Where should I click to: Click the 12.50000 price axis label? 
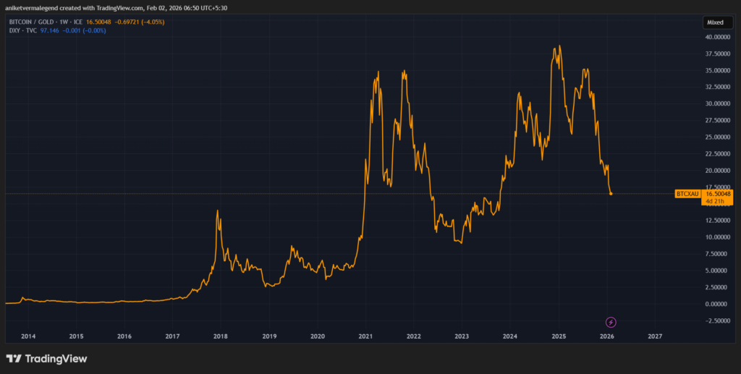point(717,221)
